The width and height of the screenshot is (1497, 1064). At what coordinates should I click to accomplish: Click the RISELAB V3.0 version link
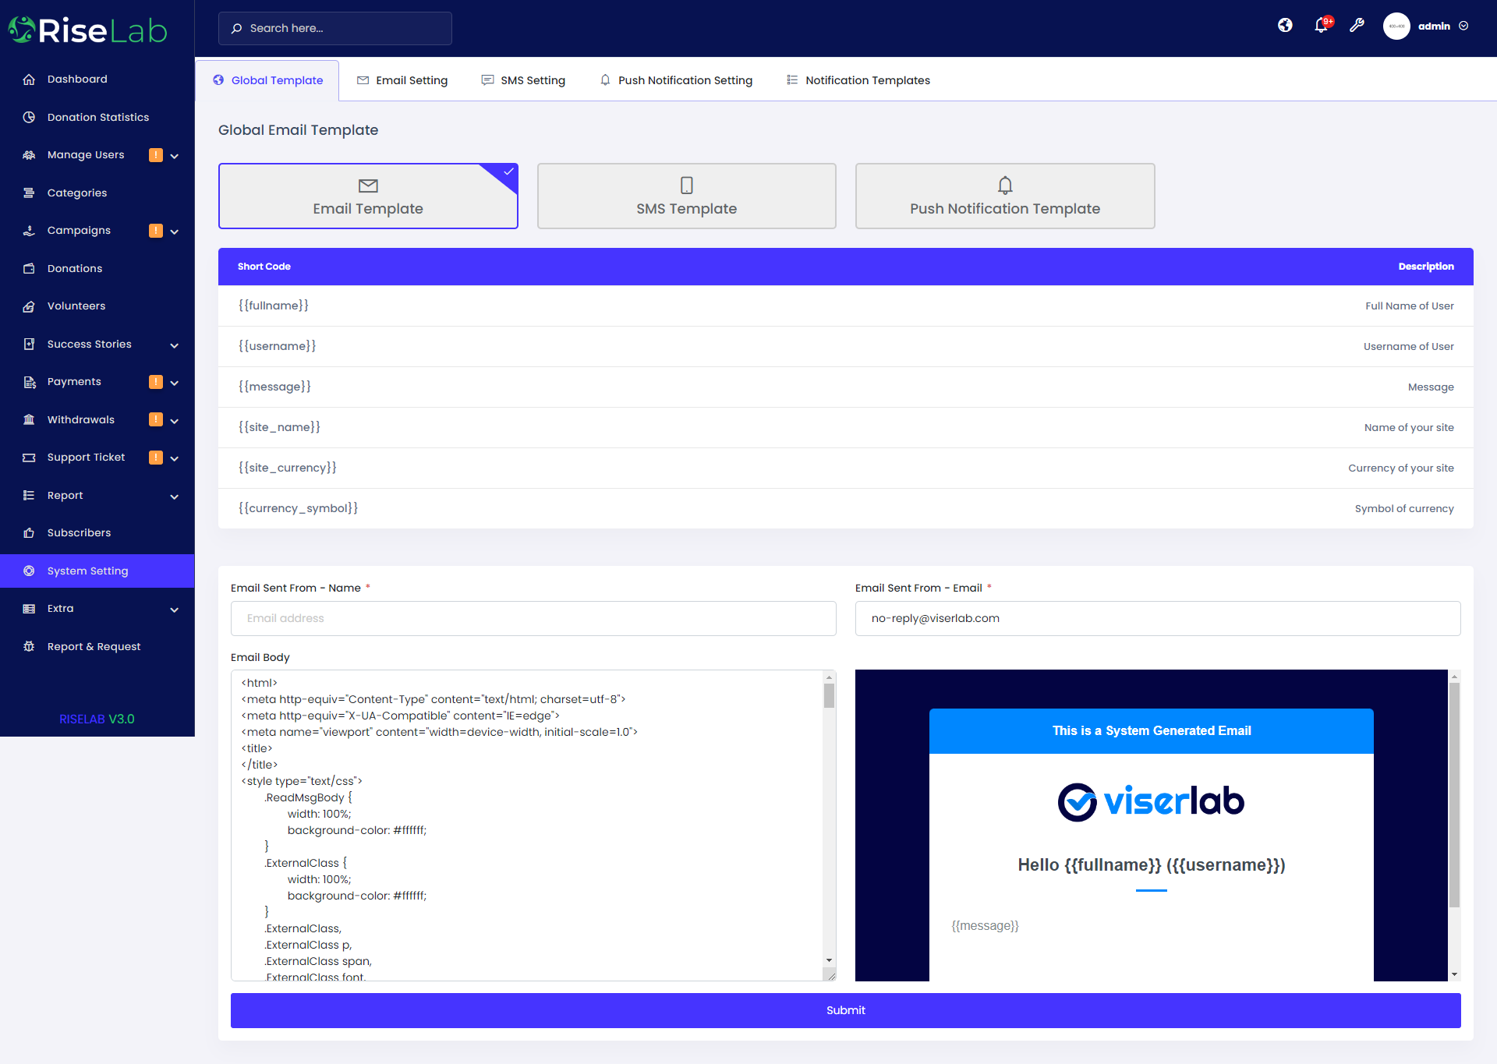click(x=97, y=719)
